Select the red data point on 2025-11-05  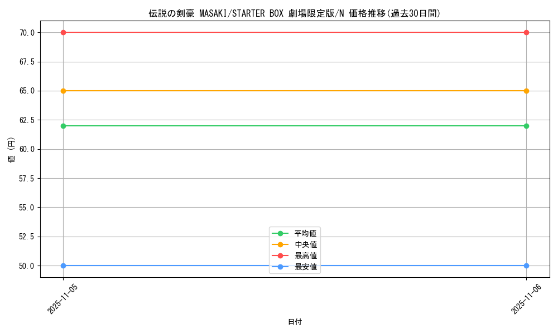pyautogui.click(x=62, y=32)
